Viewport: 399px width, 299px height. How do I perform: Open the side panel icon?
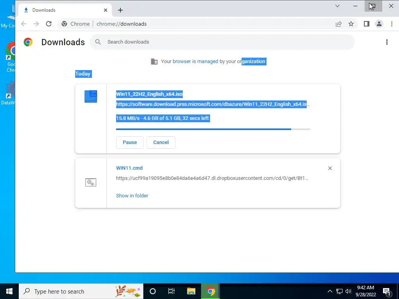click(366, 24)
